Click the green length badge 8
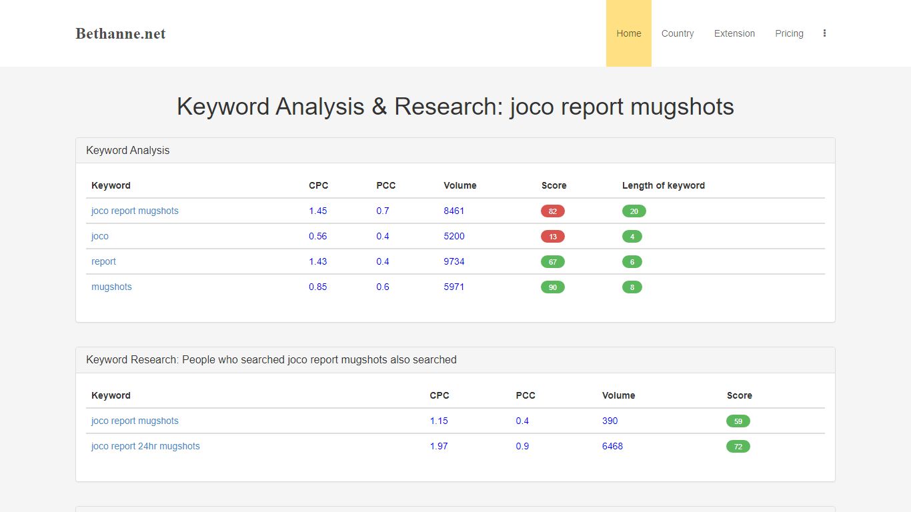Screen dimensions: 911x512 632,287
